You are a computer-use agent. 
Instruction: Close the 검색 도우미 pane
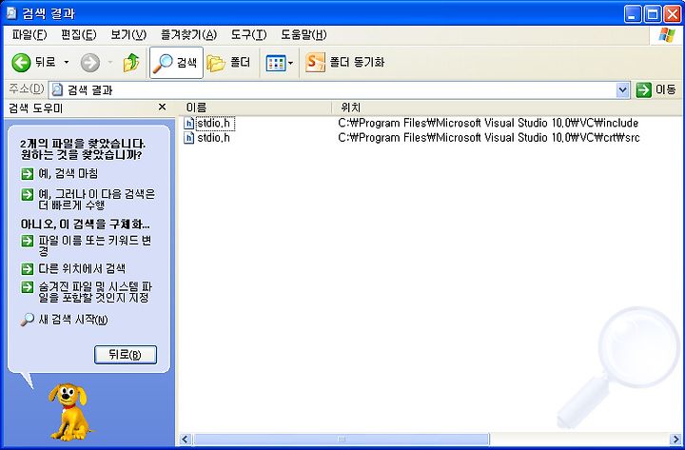(162, 108)
